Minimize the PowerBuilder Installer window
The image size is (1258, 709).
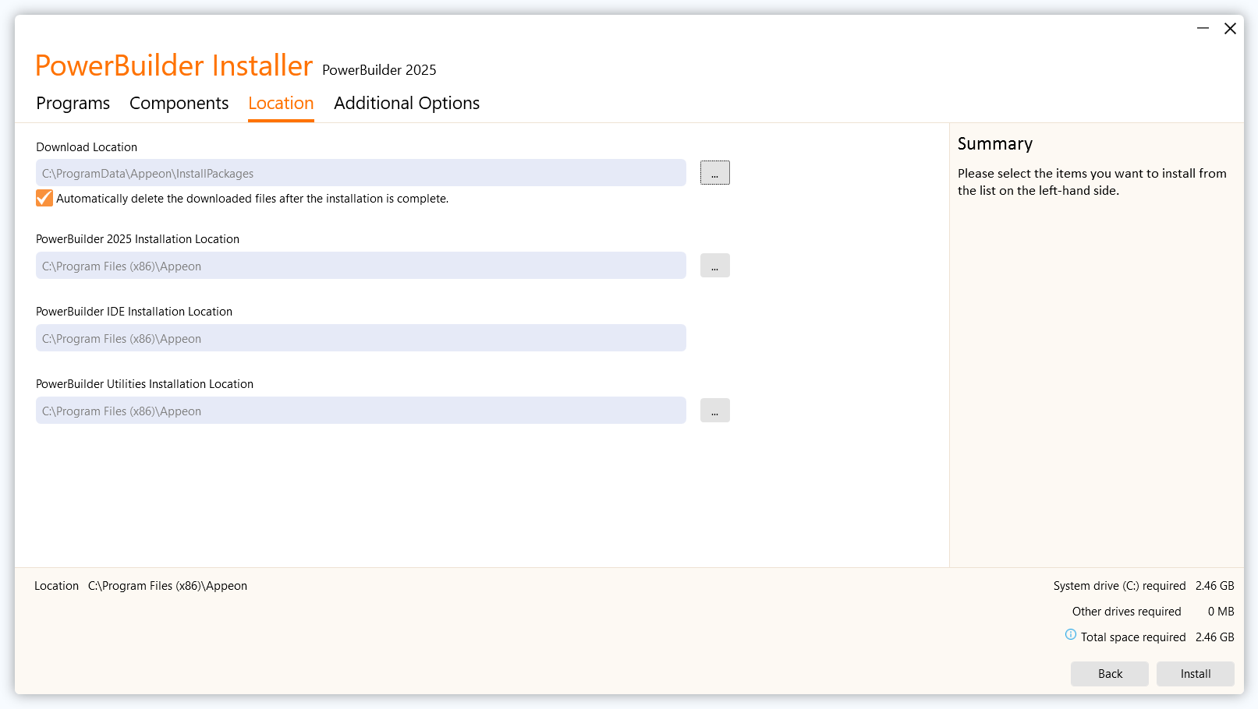click(x=1203, y=29)
